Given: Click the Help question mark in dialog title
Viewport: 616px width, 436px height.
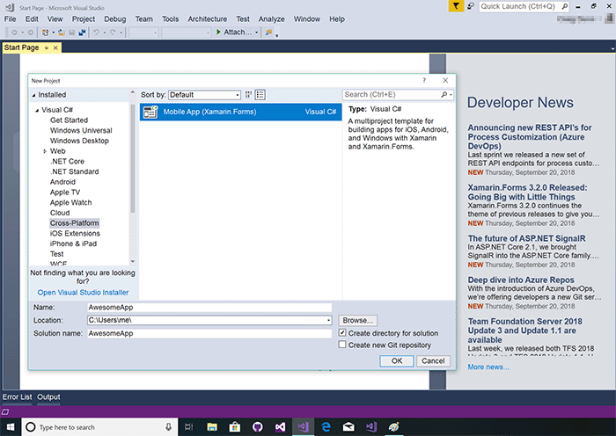Looking at the screenshot, I should coord(424,81).
